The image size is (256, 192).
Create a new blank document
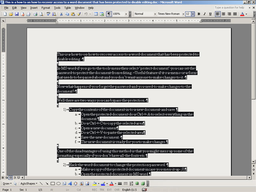coord(5,14)
